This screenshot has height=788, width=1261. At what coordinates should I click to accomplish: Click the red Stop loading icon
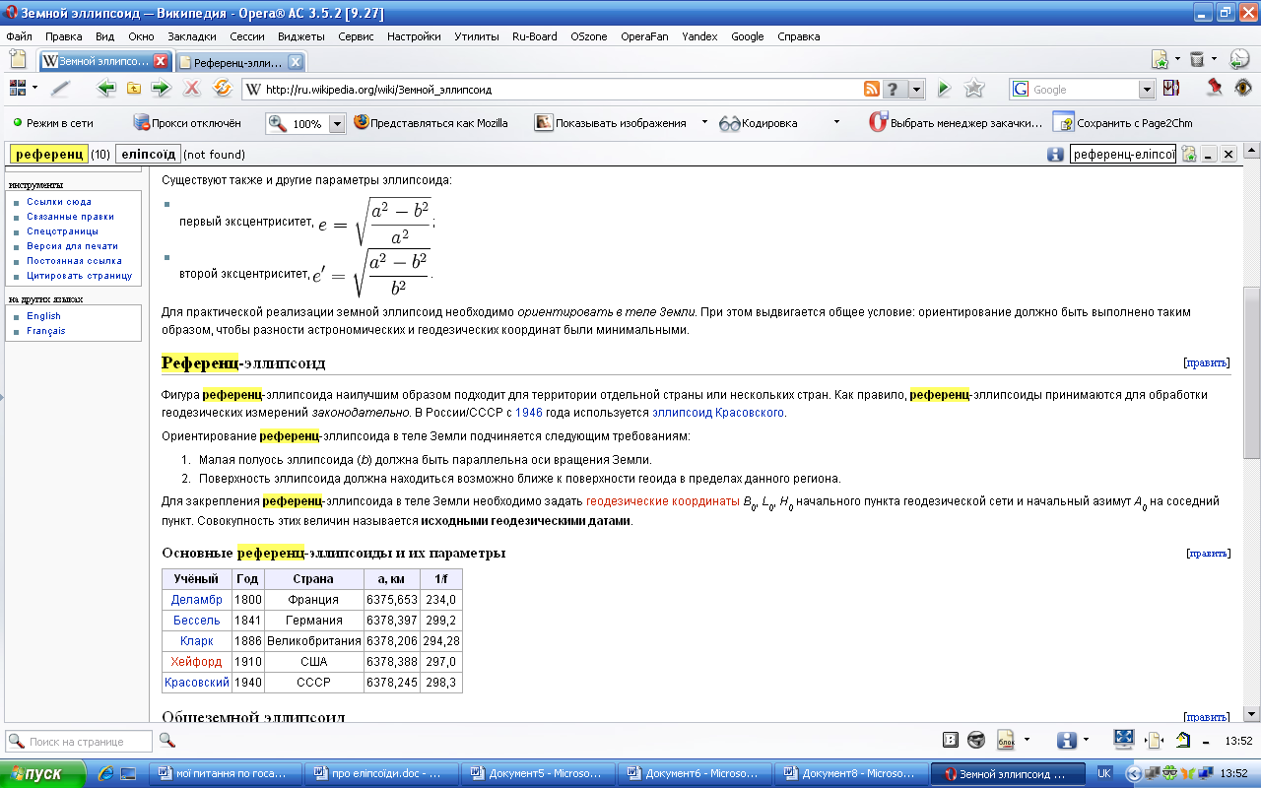(x=192, y=88)
